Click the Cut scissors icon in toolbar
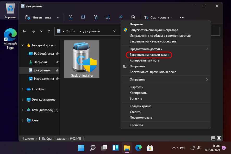231x154 pixels. click(x=71, y=17)
